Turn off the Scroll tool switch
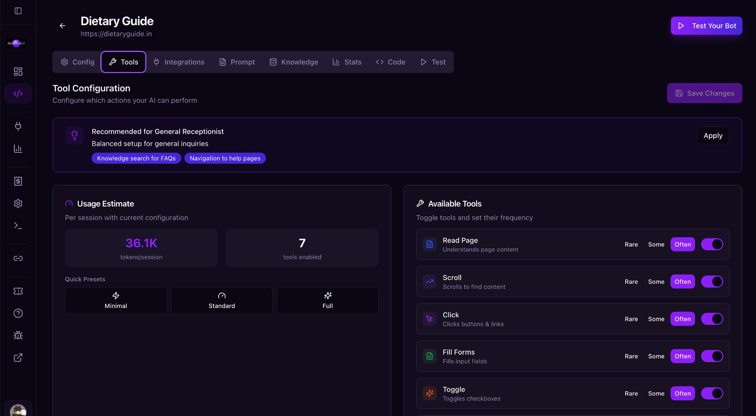756x416 pixels. [712, 282]
